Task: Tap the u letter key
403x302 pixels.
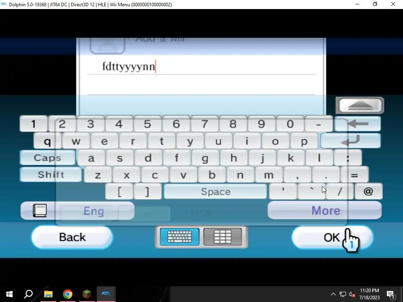Action: [218, 141]
